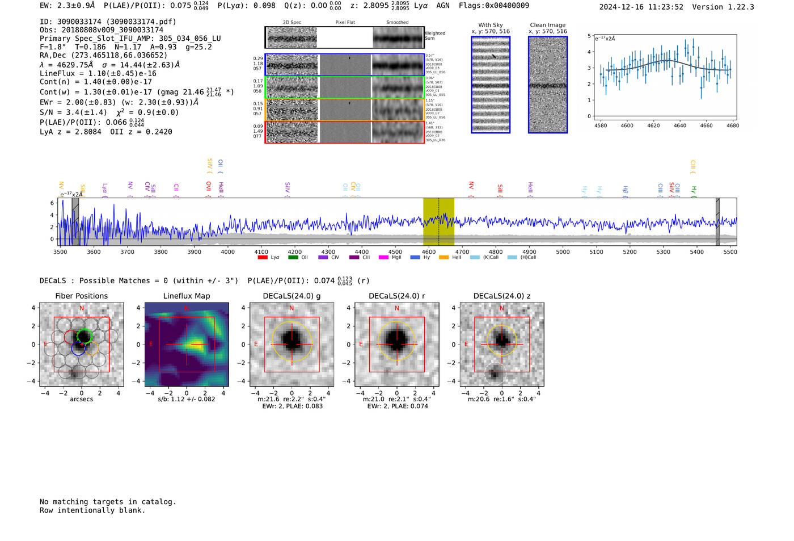Select the DECaLS g-band cutout image
The height and width of the screenshot is (541, 794).
[x=292, y=345]
